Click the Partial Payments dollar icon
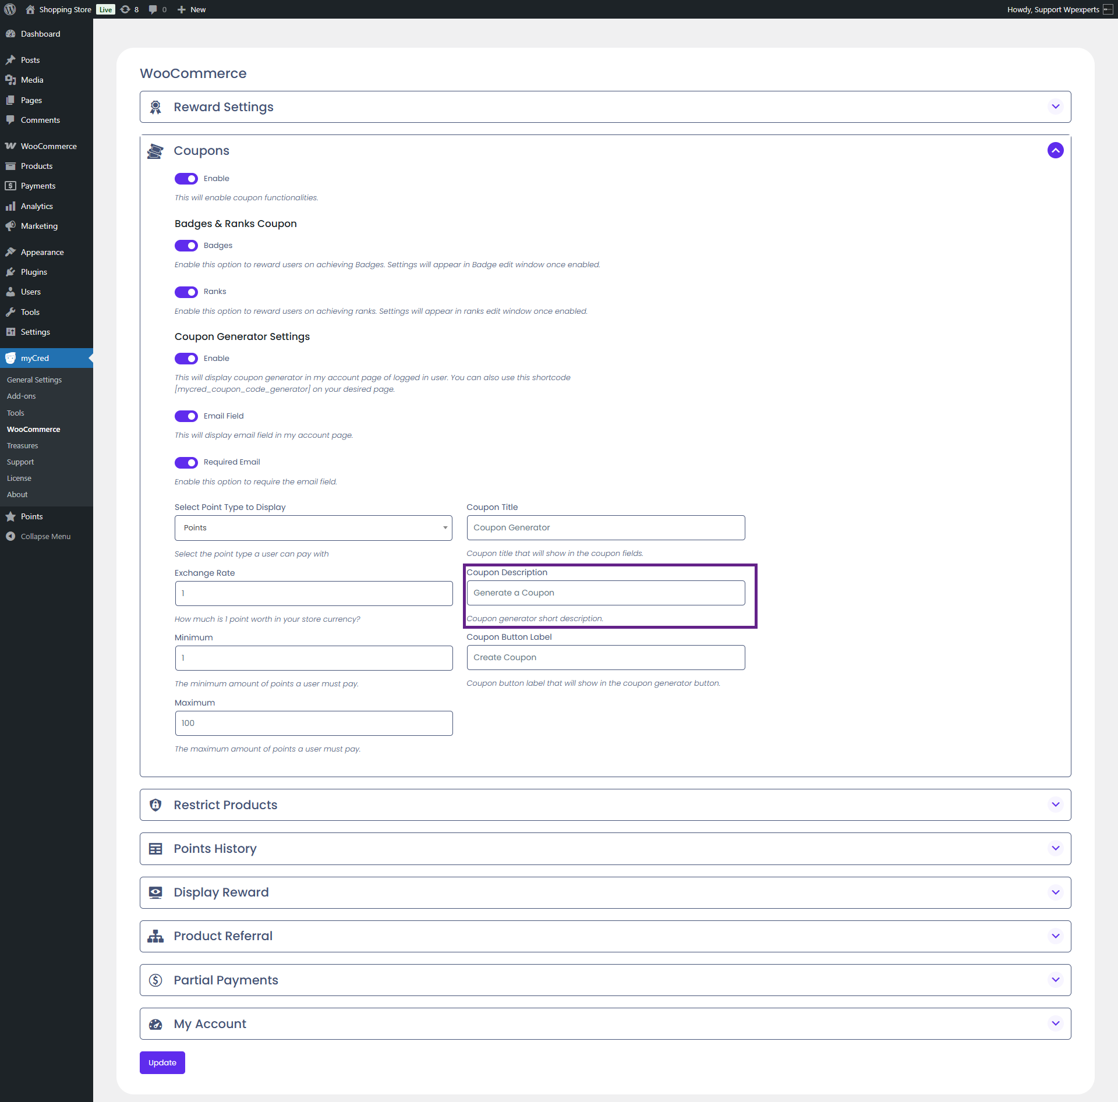1118x1102 pixels. click(x=155, y=980)
